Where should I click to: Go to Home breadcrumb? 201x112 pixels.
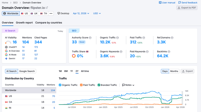click(x=5, y=3)
